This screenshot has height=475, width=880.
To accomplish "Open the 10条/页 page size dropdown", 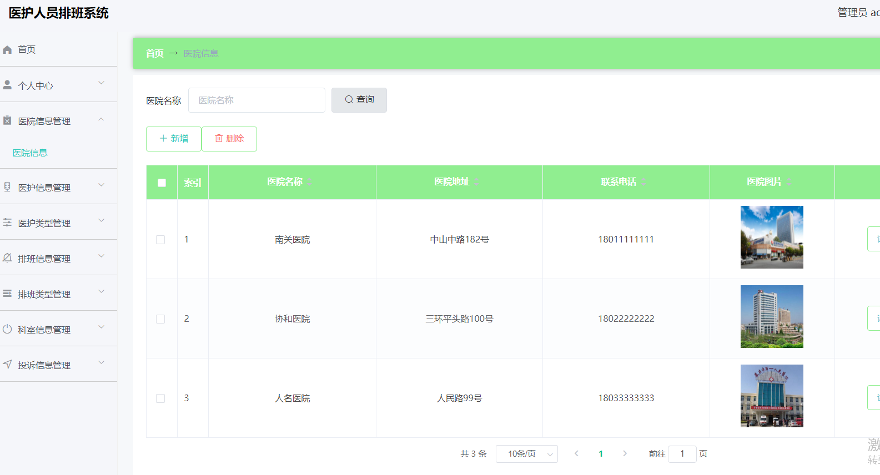I will coord(526,454).
